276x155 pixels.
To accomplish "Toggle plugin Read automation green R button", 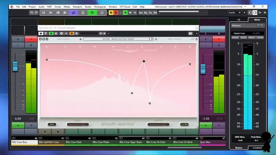I will 51,34.
